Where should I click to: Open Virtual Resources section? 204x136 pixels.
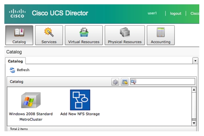point(84,35)
